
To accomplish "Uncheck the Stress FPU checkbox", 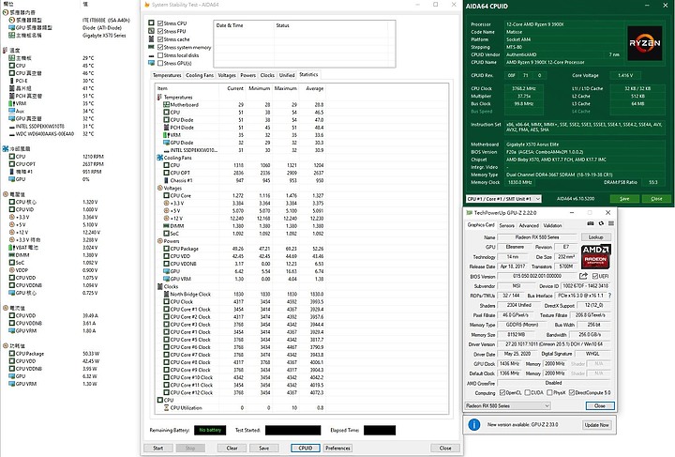I will pos(160,32).
